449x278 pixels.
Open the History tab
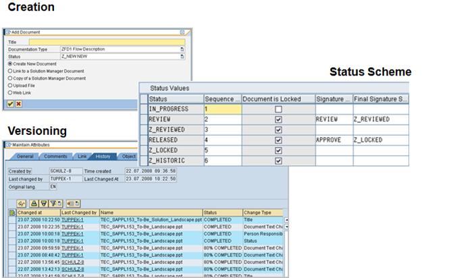point(103,157)
